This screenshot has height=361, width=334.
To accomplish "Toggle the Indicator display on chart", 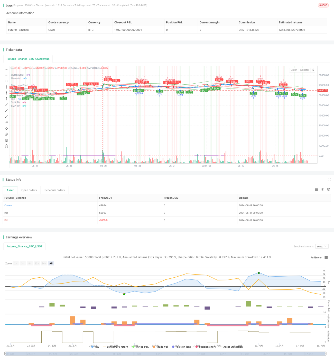I will [304, 70].
